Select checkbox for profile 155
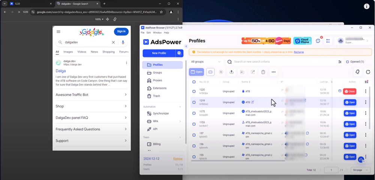Screen dimensions: 375x180 194,157
